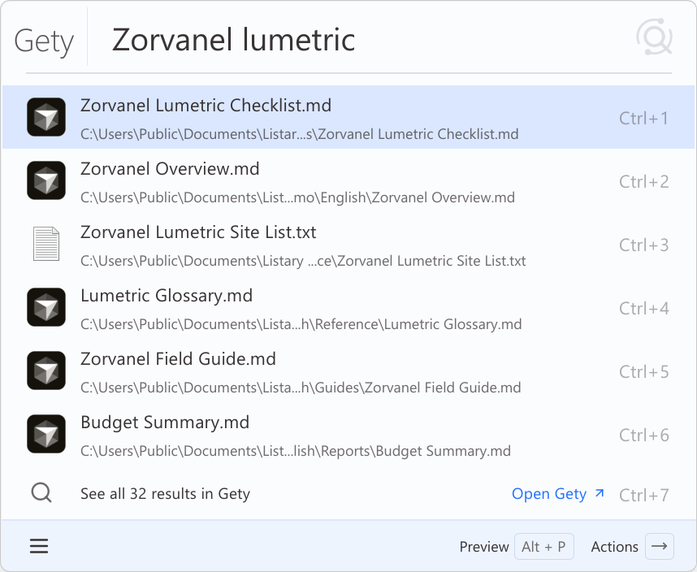Open the Zorvanel Overview.md result
Image resolution: width=697 pixels, height=572 pixels.
pyautogui.click(x=348, y=180)
